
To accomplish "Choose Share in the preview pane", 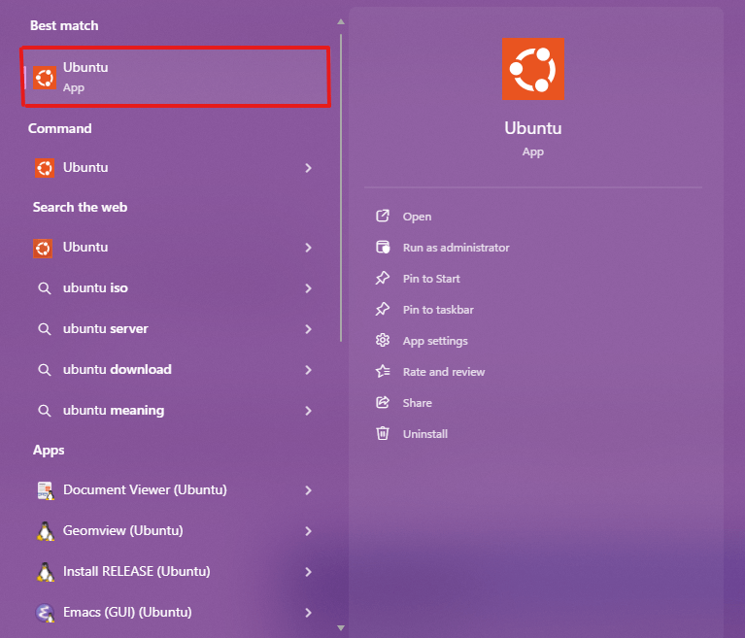I will [417, 403].
